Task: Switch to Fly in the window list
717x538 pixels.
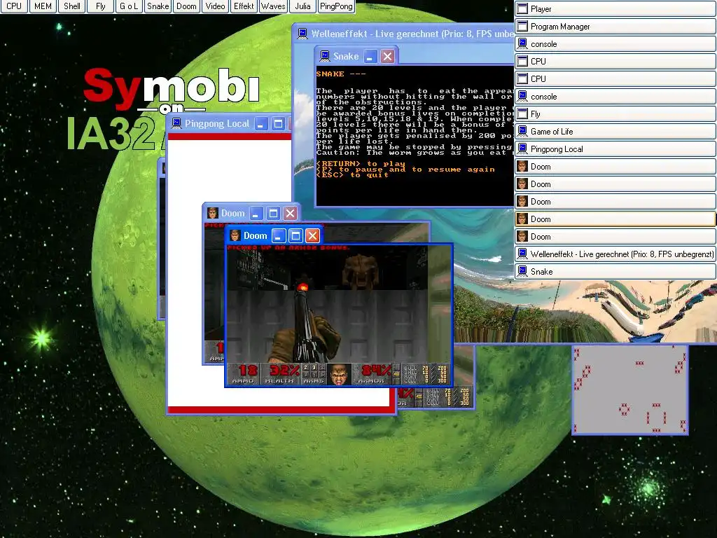Action: coord(615,114)
